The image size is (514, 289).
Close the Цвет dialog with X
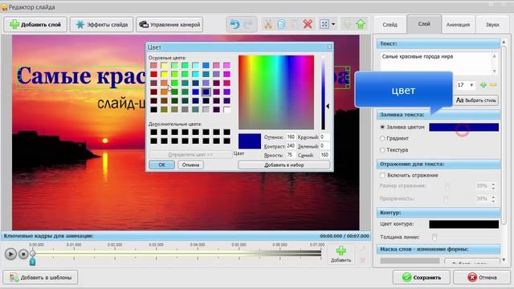tap(329, 47)
